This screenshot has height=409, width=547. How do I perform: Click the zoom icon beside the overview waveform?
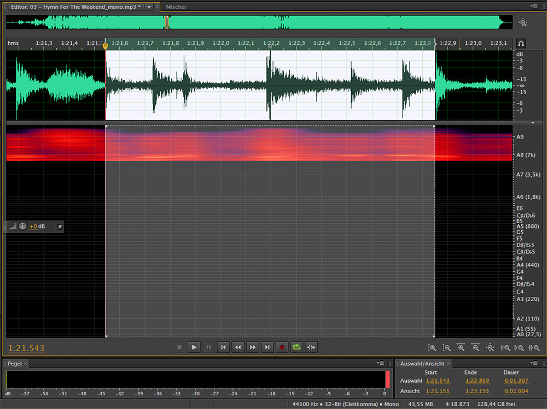click(x=523, y=22)
